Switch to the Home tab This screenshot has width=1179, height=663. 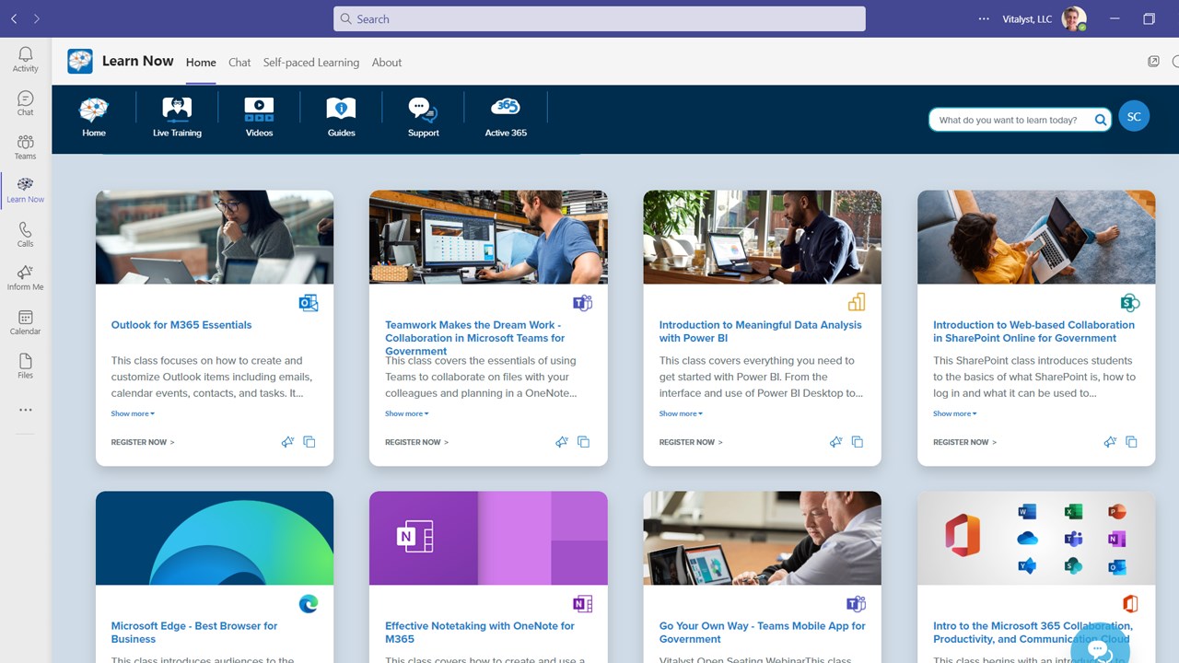pyautogui.click(x=201, y=63)
